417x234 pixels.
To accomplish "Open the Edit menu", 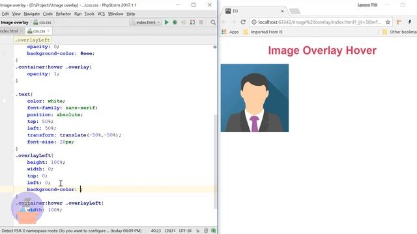I will coord(5,14).
